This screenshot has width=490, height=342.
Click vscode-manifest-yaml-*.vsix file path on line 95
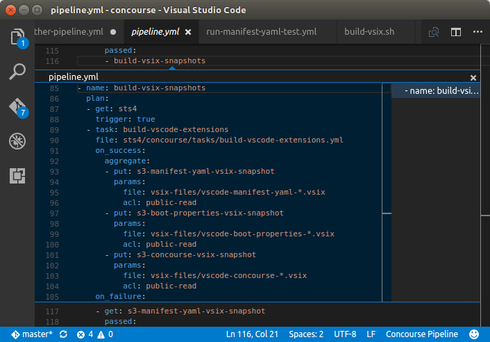click(238, 192)
